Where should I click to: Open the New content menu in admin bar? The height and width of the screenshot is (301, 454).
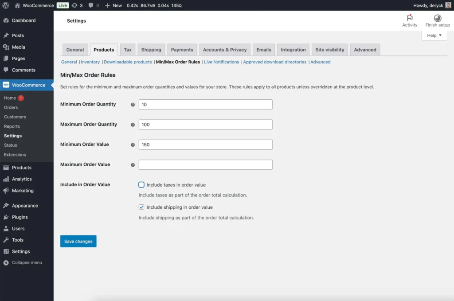[113, 5]
